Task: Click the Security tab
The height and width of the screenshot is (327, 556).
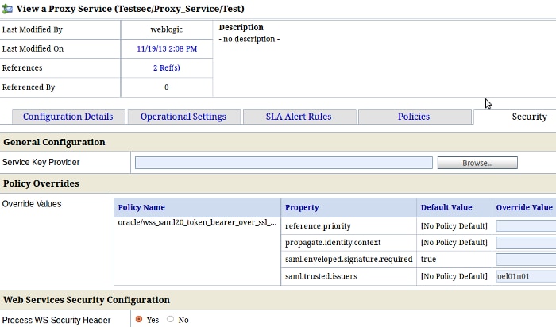Action: [528, 117]
